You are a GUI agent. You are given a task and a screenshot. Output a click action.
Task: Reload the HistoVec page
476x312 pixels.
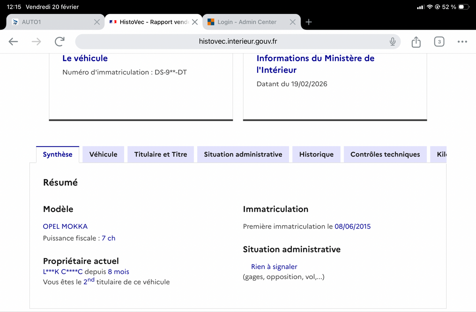59,42
